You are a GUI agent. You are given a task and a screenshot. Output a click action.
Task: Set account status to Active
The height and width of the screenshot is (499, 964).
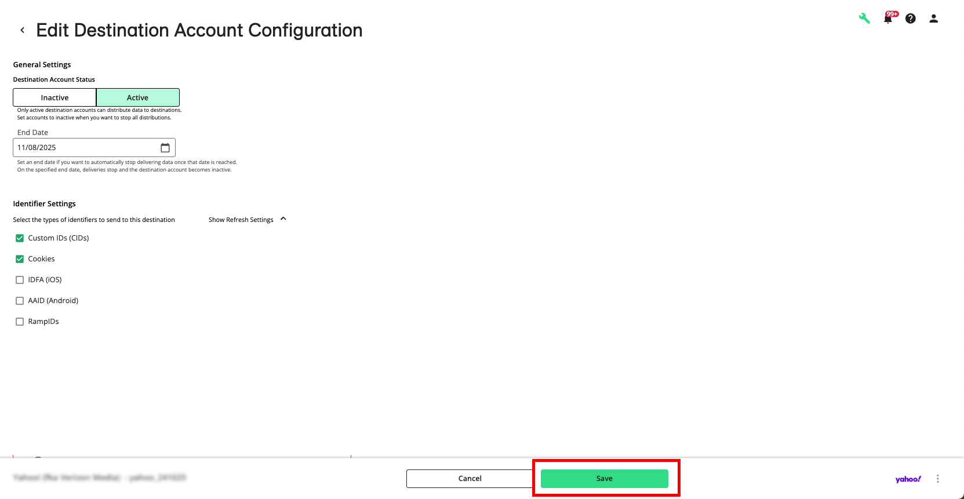(x=137, y=97)
